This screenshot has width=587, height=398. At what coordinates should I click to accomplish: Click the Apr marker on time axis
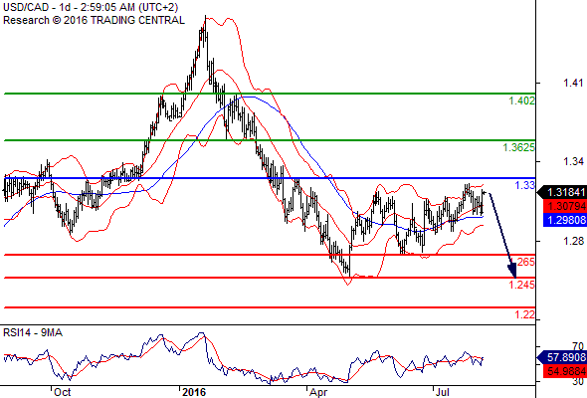pyautogui.click(x=318, y=392)
